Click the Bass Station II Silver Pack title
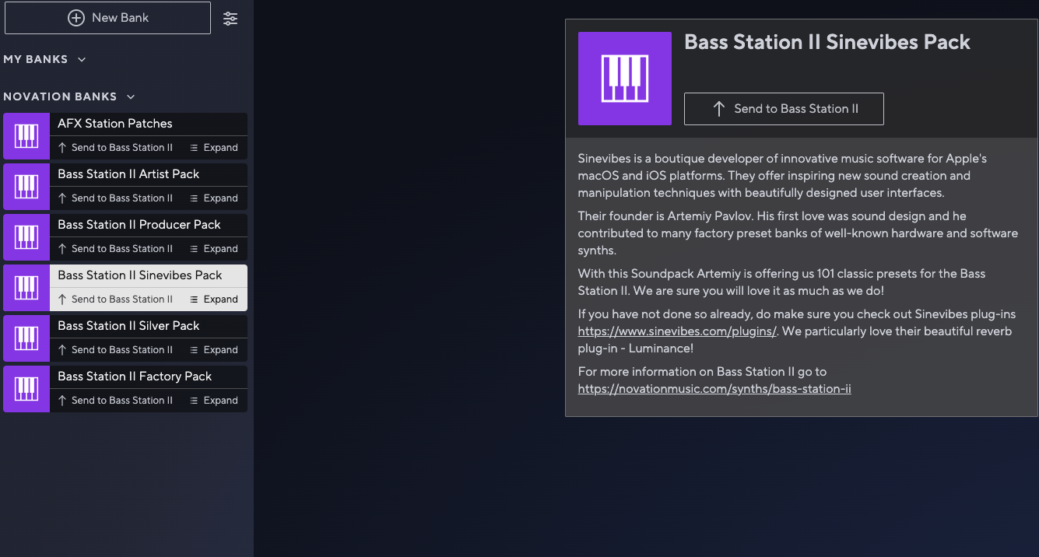 tap(128, 326)
